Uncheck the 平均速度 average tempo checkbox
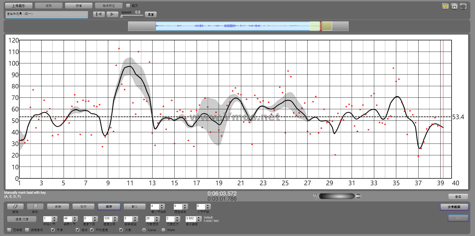 pos(92,230)
